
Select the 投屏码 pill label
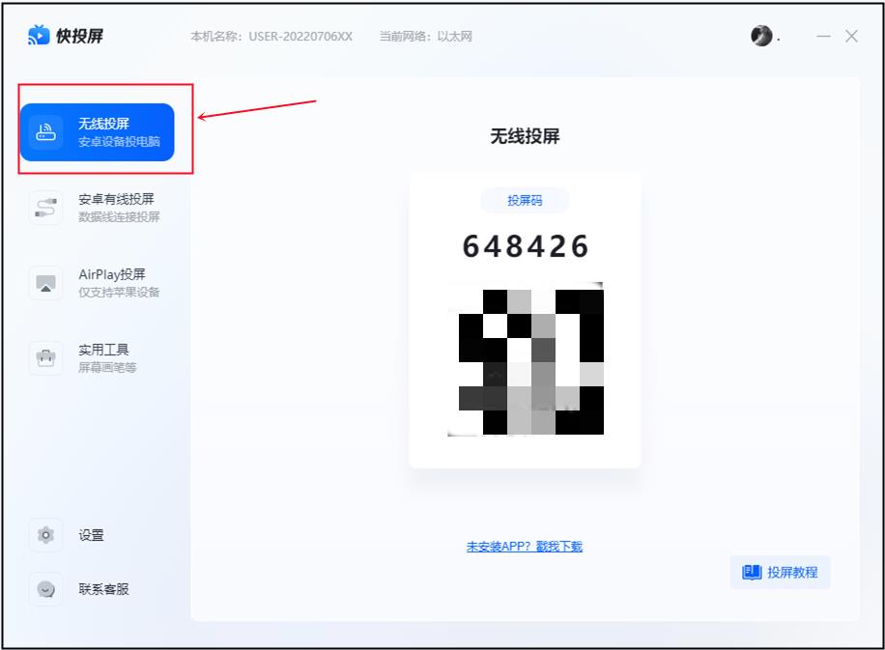(525, 200)
